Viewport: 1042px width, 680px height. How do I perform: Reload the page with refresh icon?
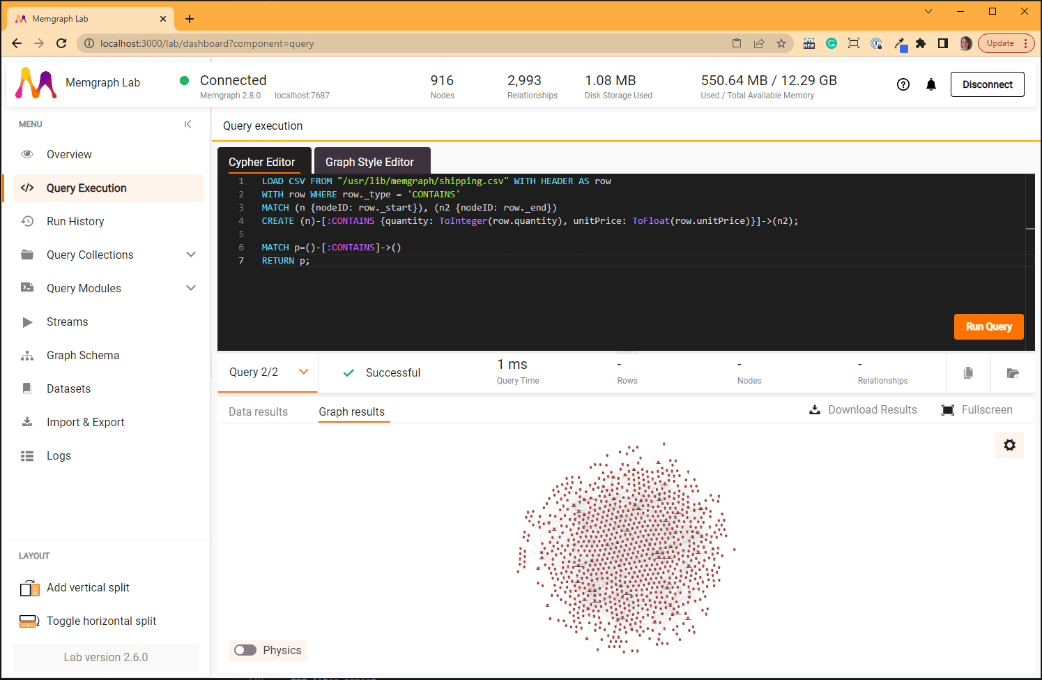(61, 43)
